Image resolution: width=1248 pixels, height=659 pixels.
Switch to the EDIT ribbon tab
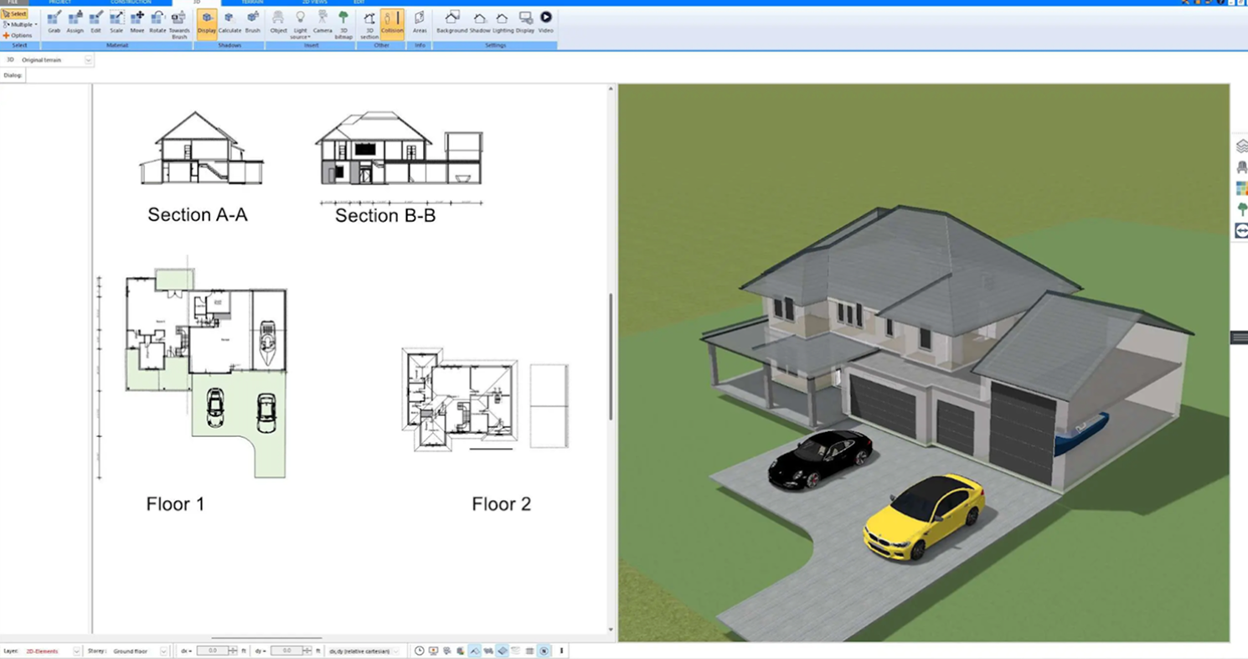(x=359, y=3)
